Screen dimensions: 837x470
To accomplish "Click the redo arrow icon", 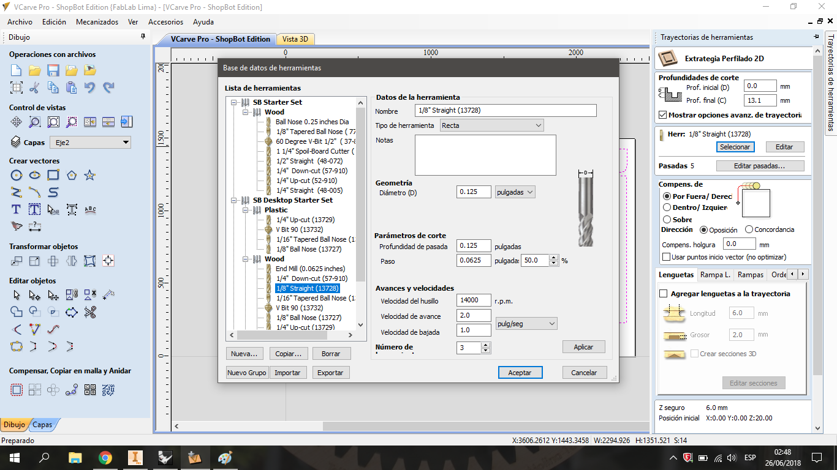I will pos(108,88).
